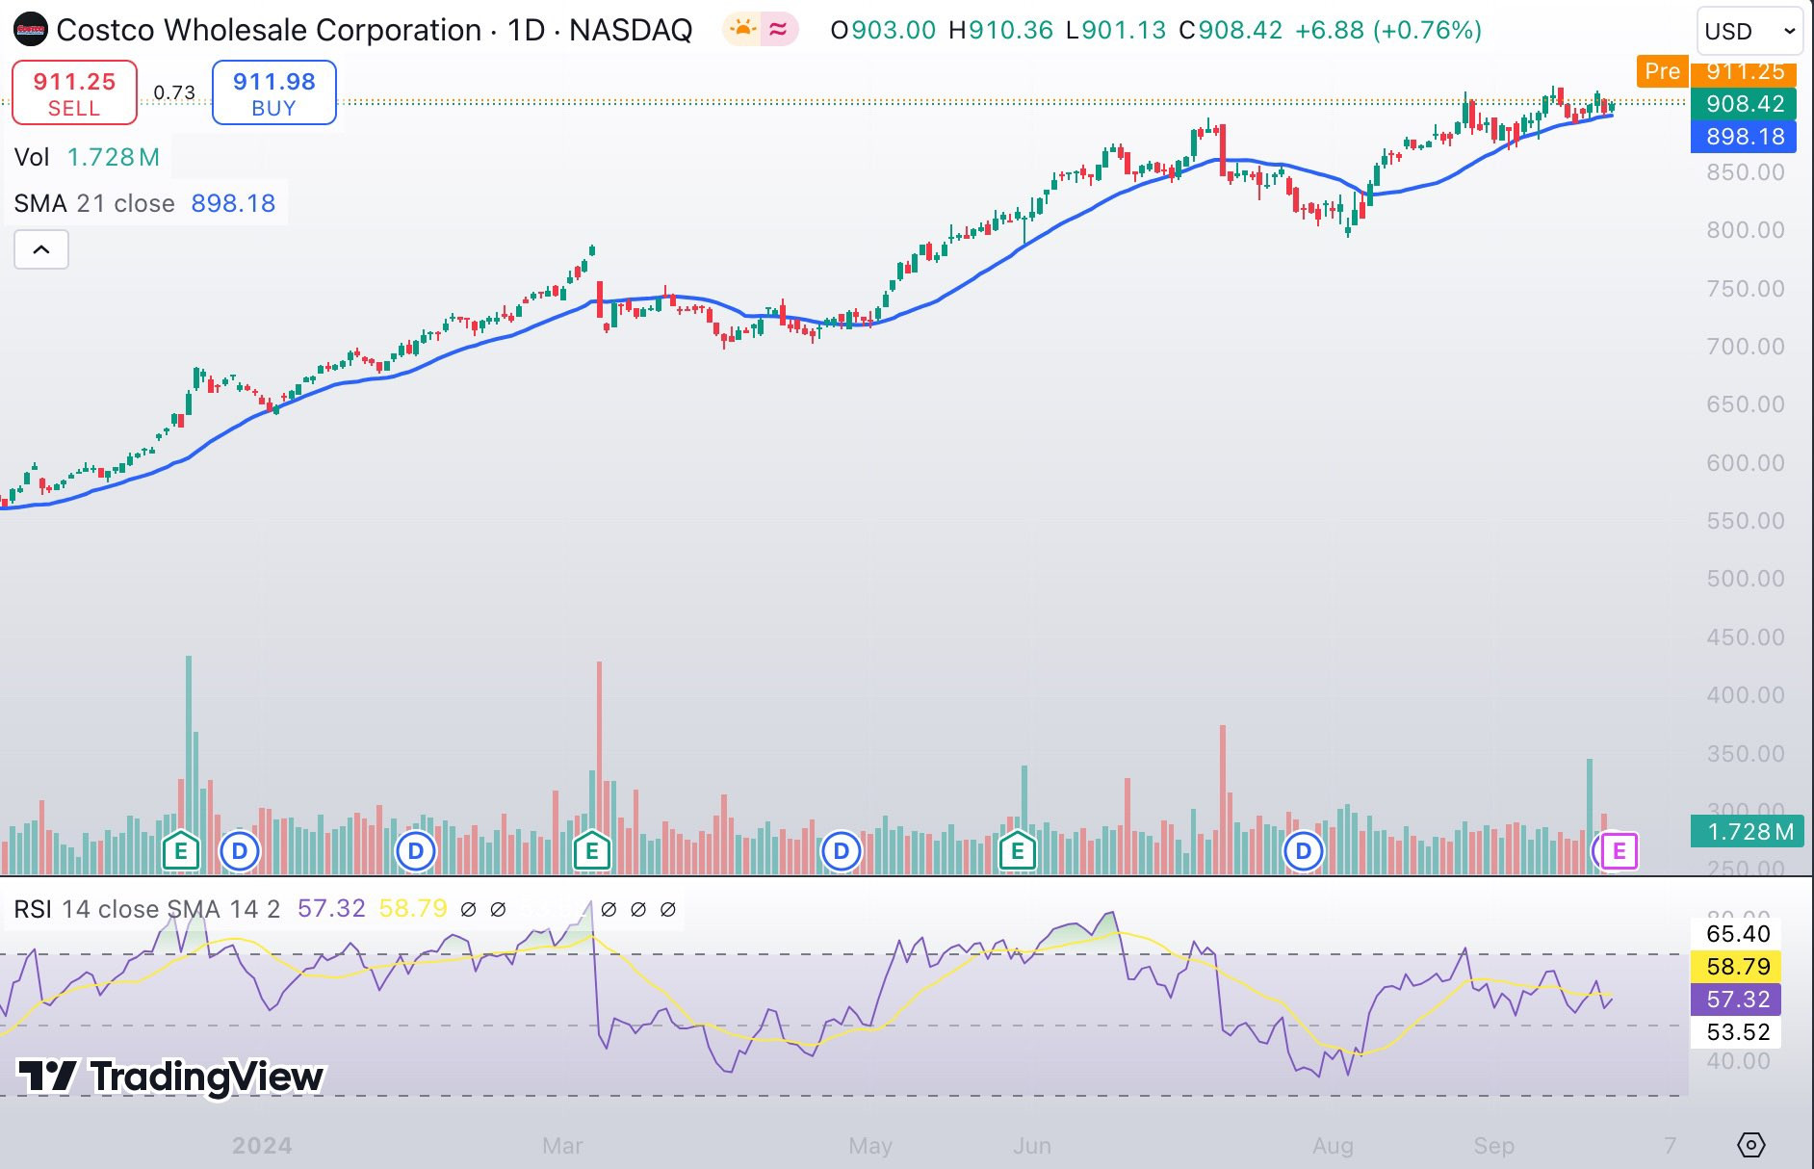This screenshot has width=1814, height=1169.
Task: Click the May label on the time axis
Action: [870, 1146]
